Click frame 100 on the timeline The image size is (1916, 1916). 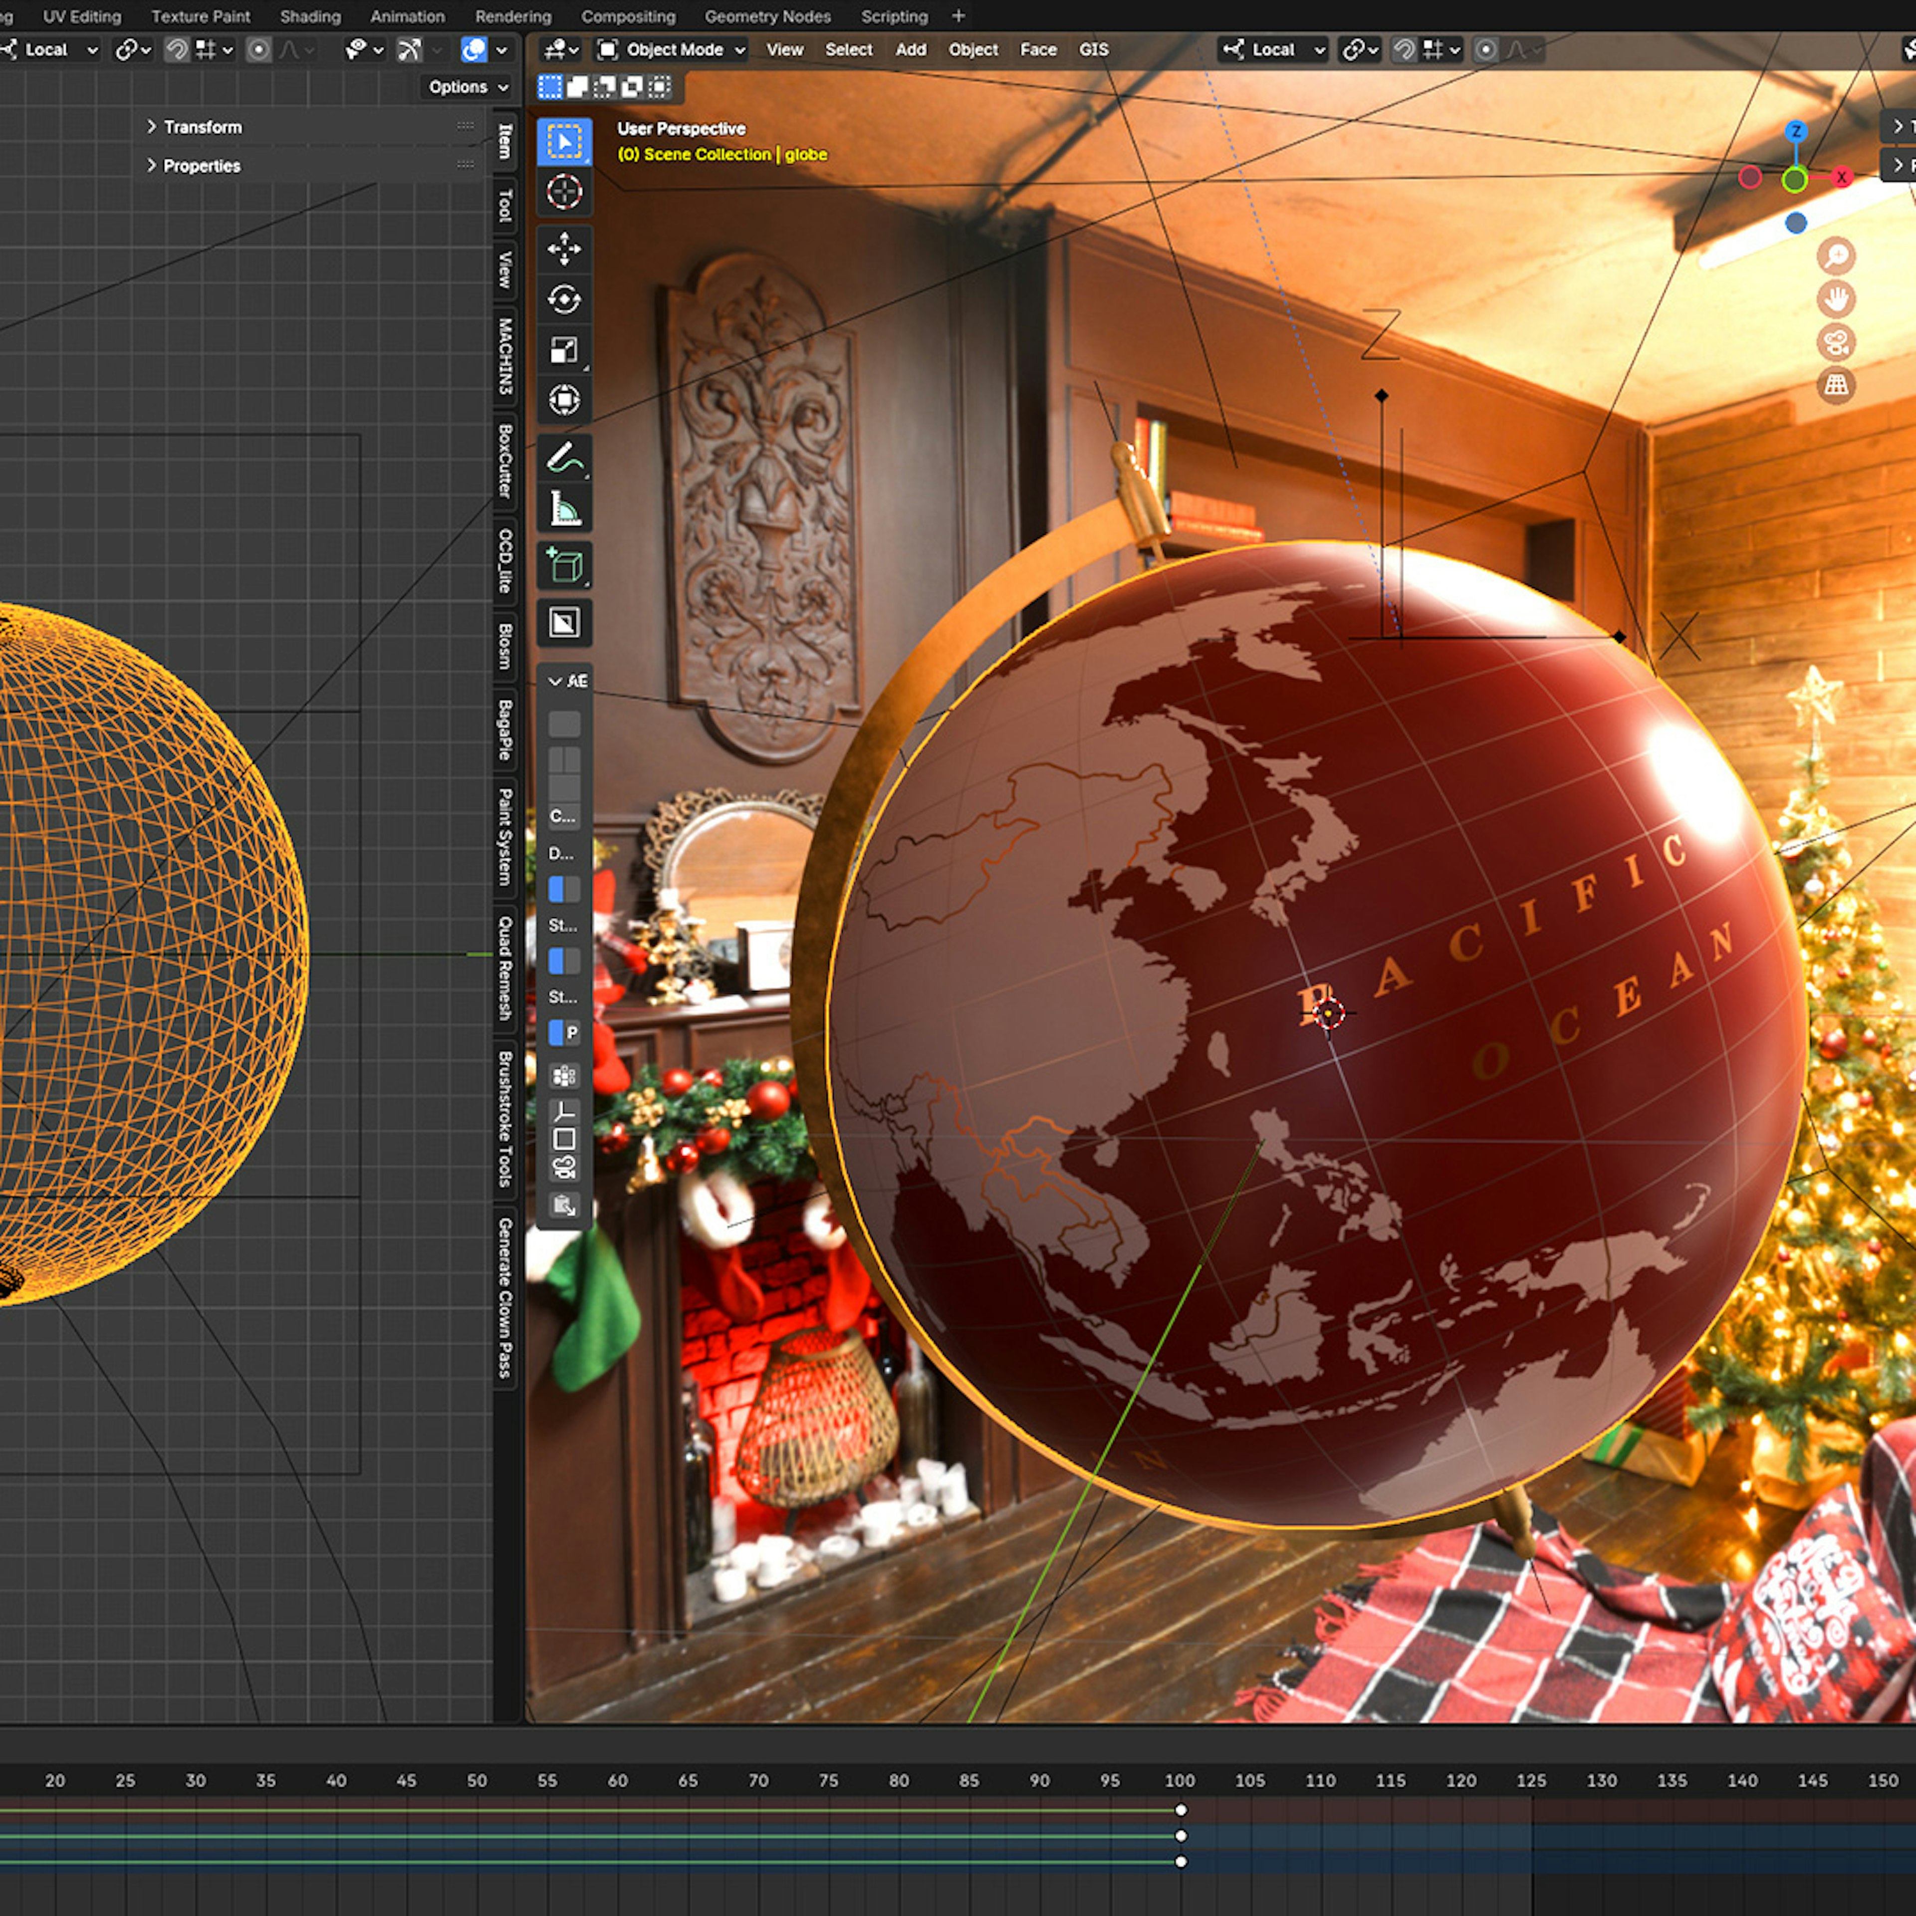(1179, 1780)
